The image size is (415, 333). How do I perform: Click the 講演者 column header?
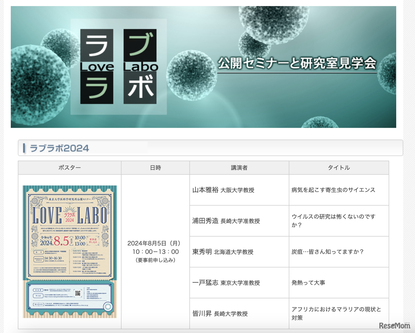pyautogui.click(x=239, y=167)
